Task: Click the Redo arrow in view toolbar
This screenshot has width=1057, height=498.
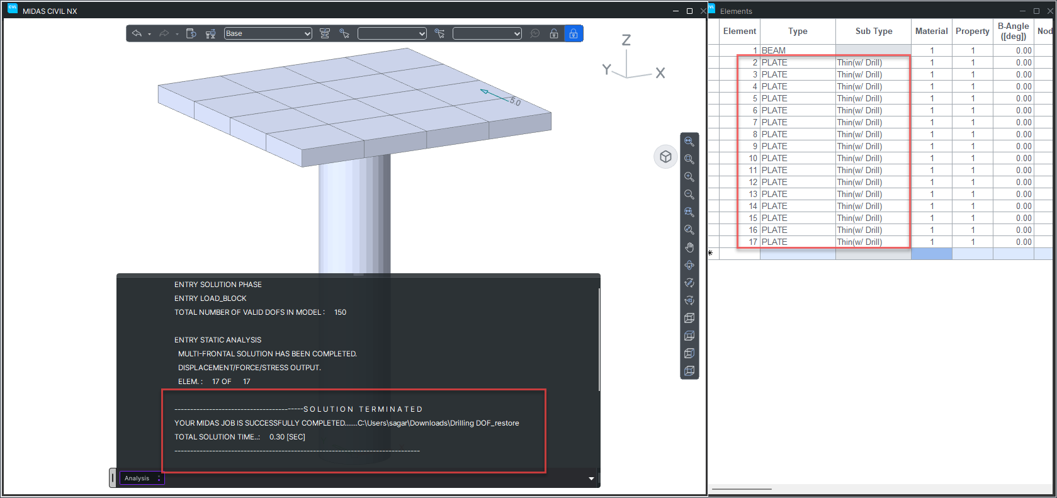Action: click(x=164, y=33)
